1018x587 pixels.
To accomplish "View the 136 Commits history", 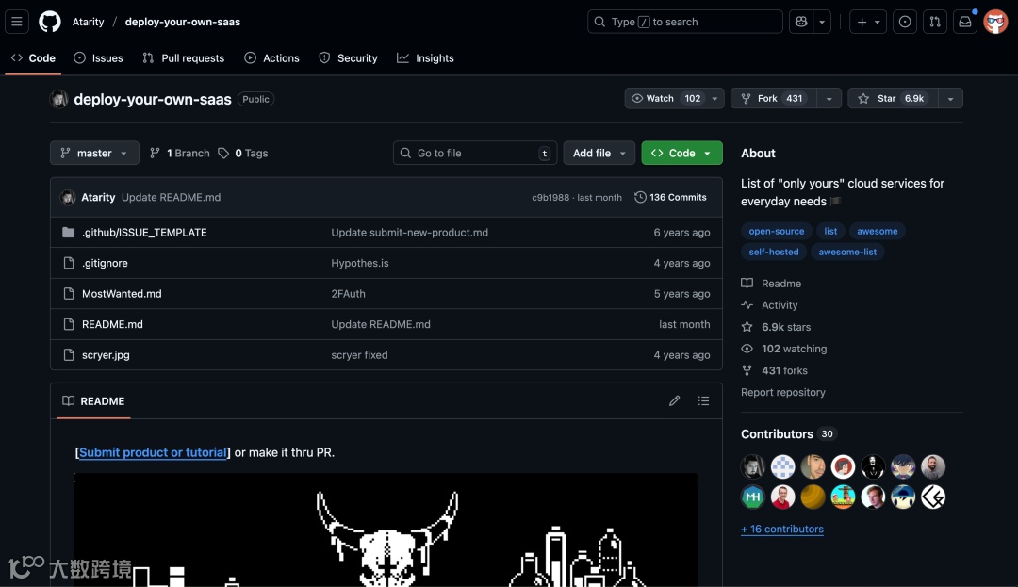I will (x=670, y=197).
